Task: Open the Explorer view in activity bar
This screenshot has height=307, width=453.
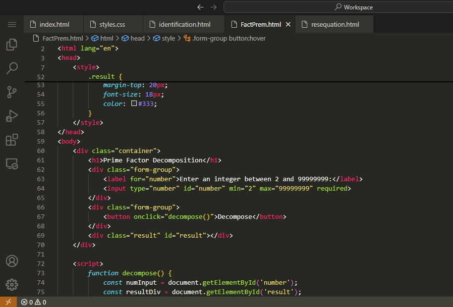Action: [x=12, y=45]
